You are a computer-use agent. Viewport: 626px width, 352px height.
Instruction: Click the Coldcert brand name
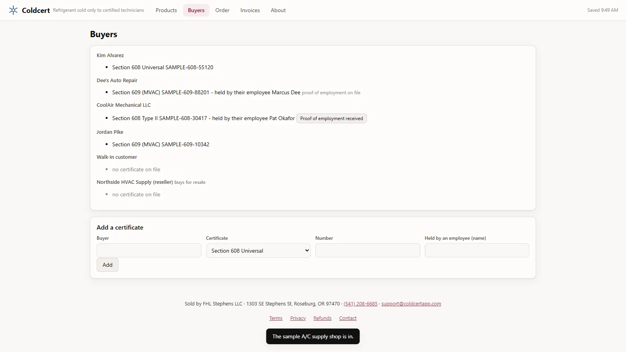click(x=36, y=11)
